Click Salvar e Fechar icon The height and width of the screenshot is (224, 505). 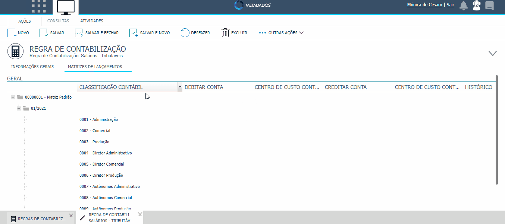[79, 33]
